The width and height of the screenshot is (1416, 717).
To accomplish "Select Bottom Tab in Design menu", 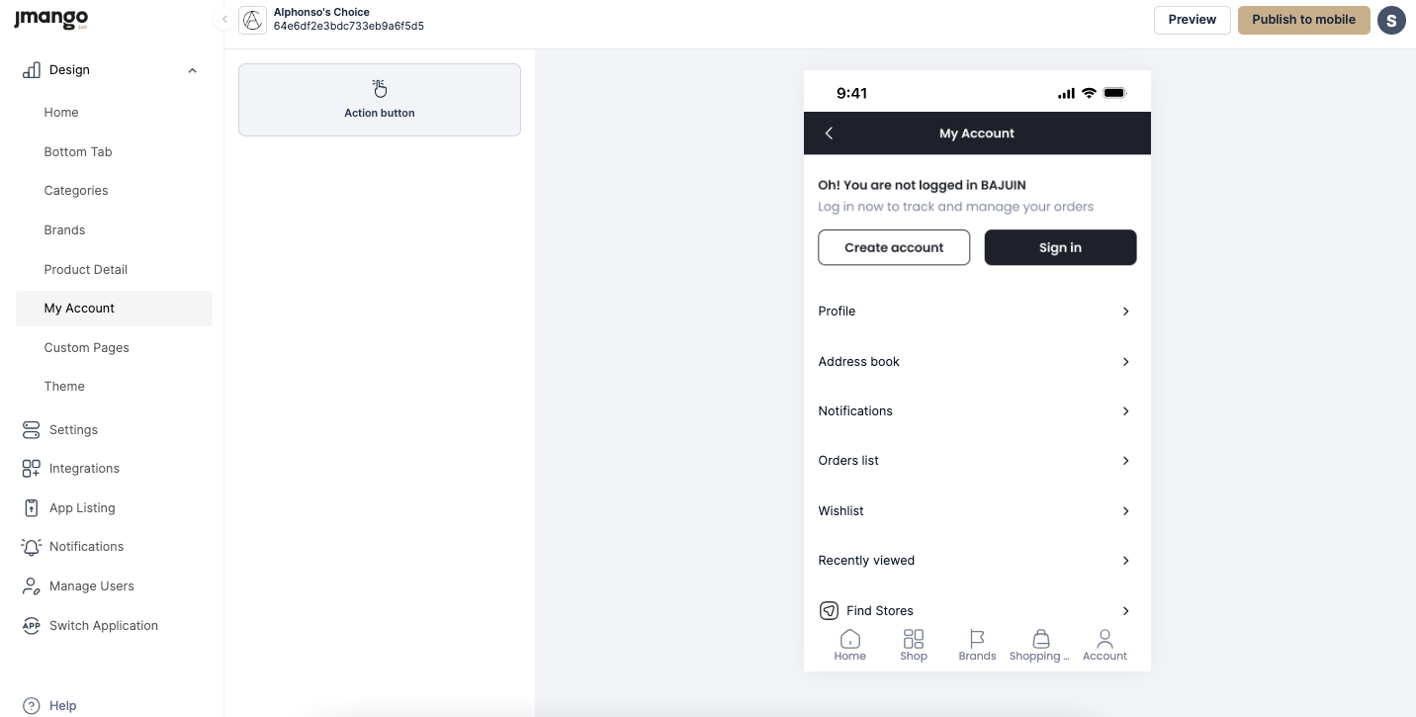I will [x=78, y=152].
